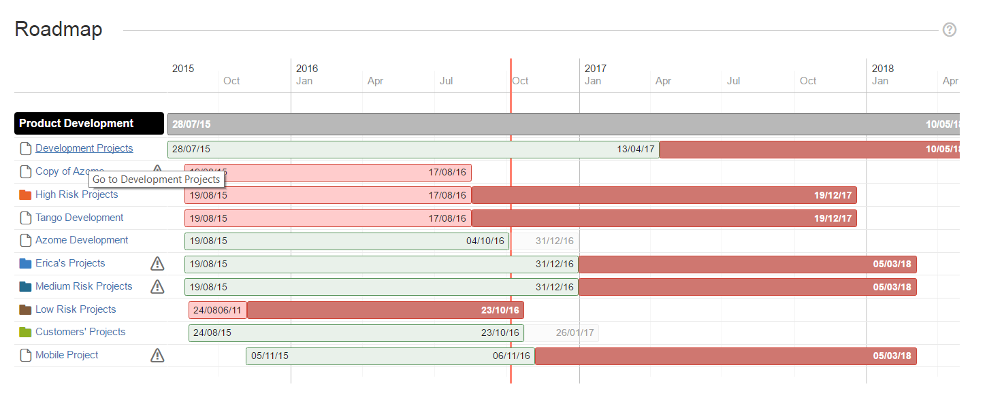Click the 2017 year label in timeline header

click(x=595, y=69)
